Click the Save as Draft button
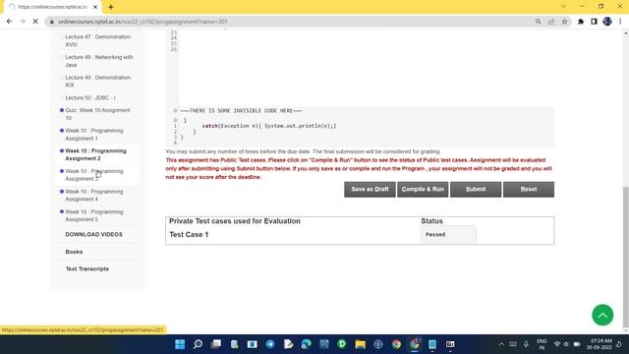This screenshot has height=354, width=629. click(x=370, y=190)
